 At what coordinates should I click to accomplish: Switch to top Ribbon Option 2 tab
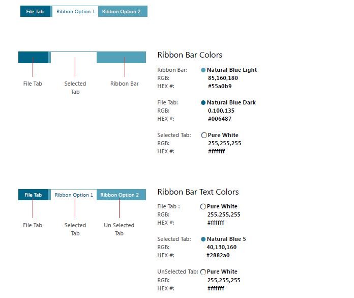(x=123, y=11)
